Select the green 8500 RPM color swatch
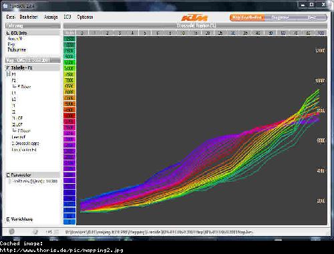Image resolution: width=334 pixels, height=254 pixels. pos(69,63)
